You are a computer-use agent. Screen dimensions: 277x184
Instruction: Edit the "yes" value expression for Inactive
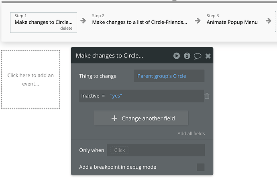click(116, 96)
